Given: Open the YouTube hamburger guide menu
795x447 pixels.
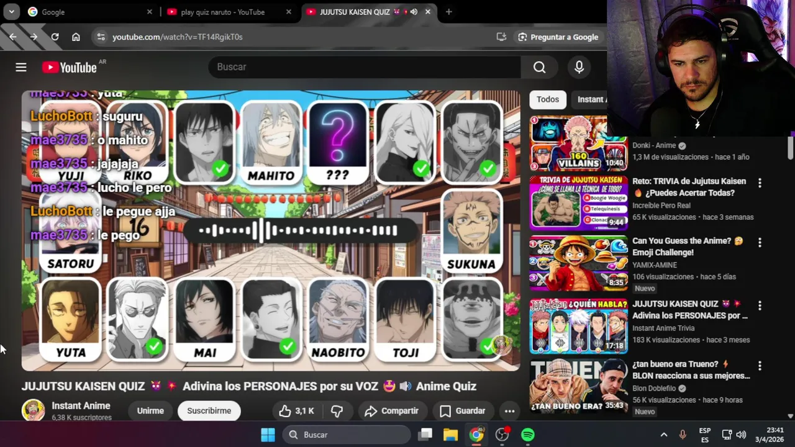Looking at the screenshot, I should (x=21, y=67).
